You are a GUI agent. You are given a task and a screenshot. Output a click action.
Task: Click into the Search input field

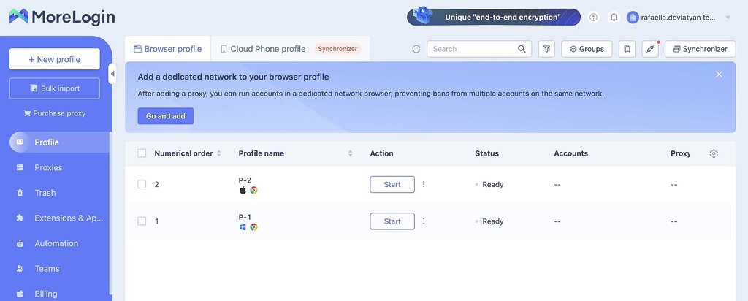[473, 49]
